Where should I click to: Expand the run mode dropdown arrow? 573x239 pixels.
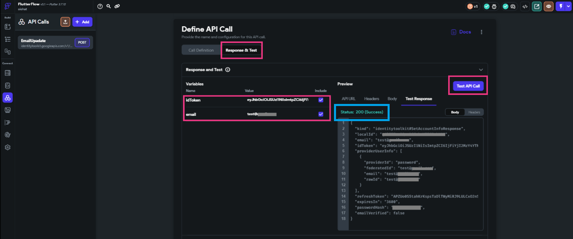click(568, 7)
